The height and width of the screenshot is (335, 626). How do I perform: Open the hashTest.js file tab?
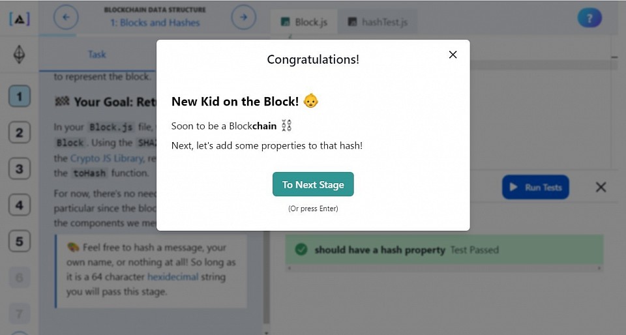click(378, 22)
